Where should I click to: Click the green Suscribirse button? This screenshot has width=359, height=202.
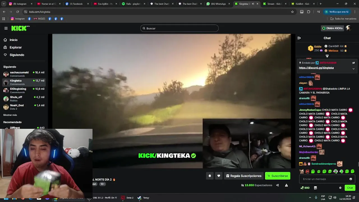pos(278,176)
